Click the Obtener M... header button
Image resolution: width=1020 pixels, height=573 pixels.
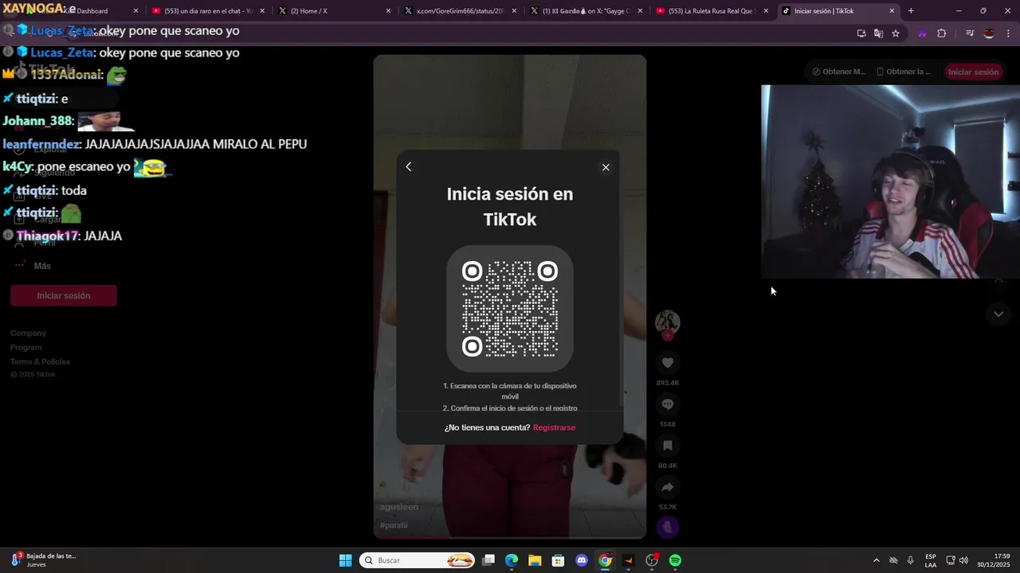[x=838, y=72]
